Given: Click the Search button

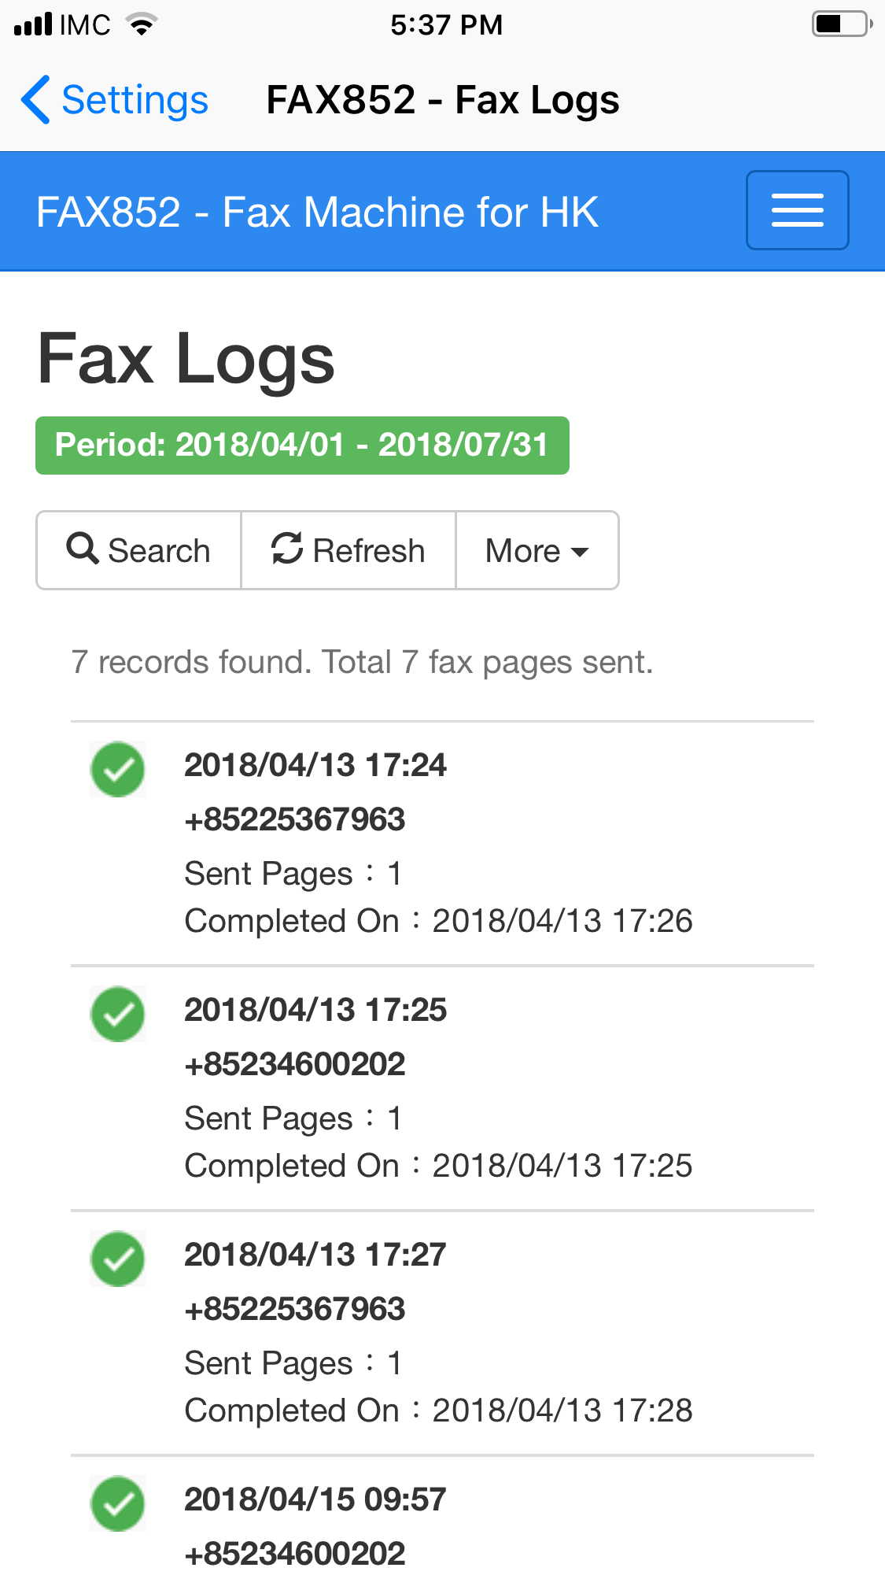Looking at the screenshot, I should click(138, 550).
